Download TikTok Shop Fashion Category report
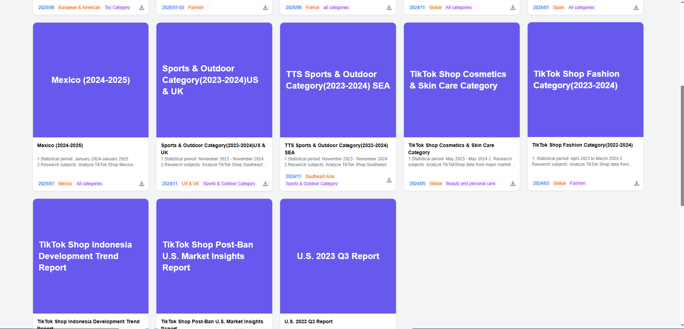This screenshot has height=329, width=684. click(637, 183)
